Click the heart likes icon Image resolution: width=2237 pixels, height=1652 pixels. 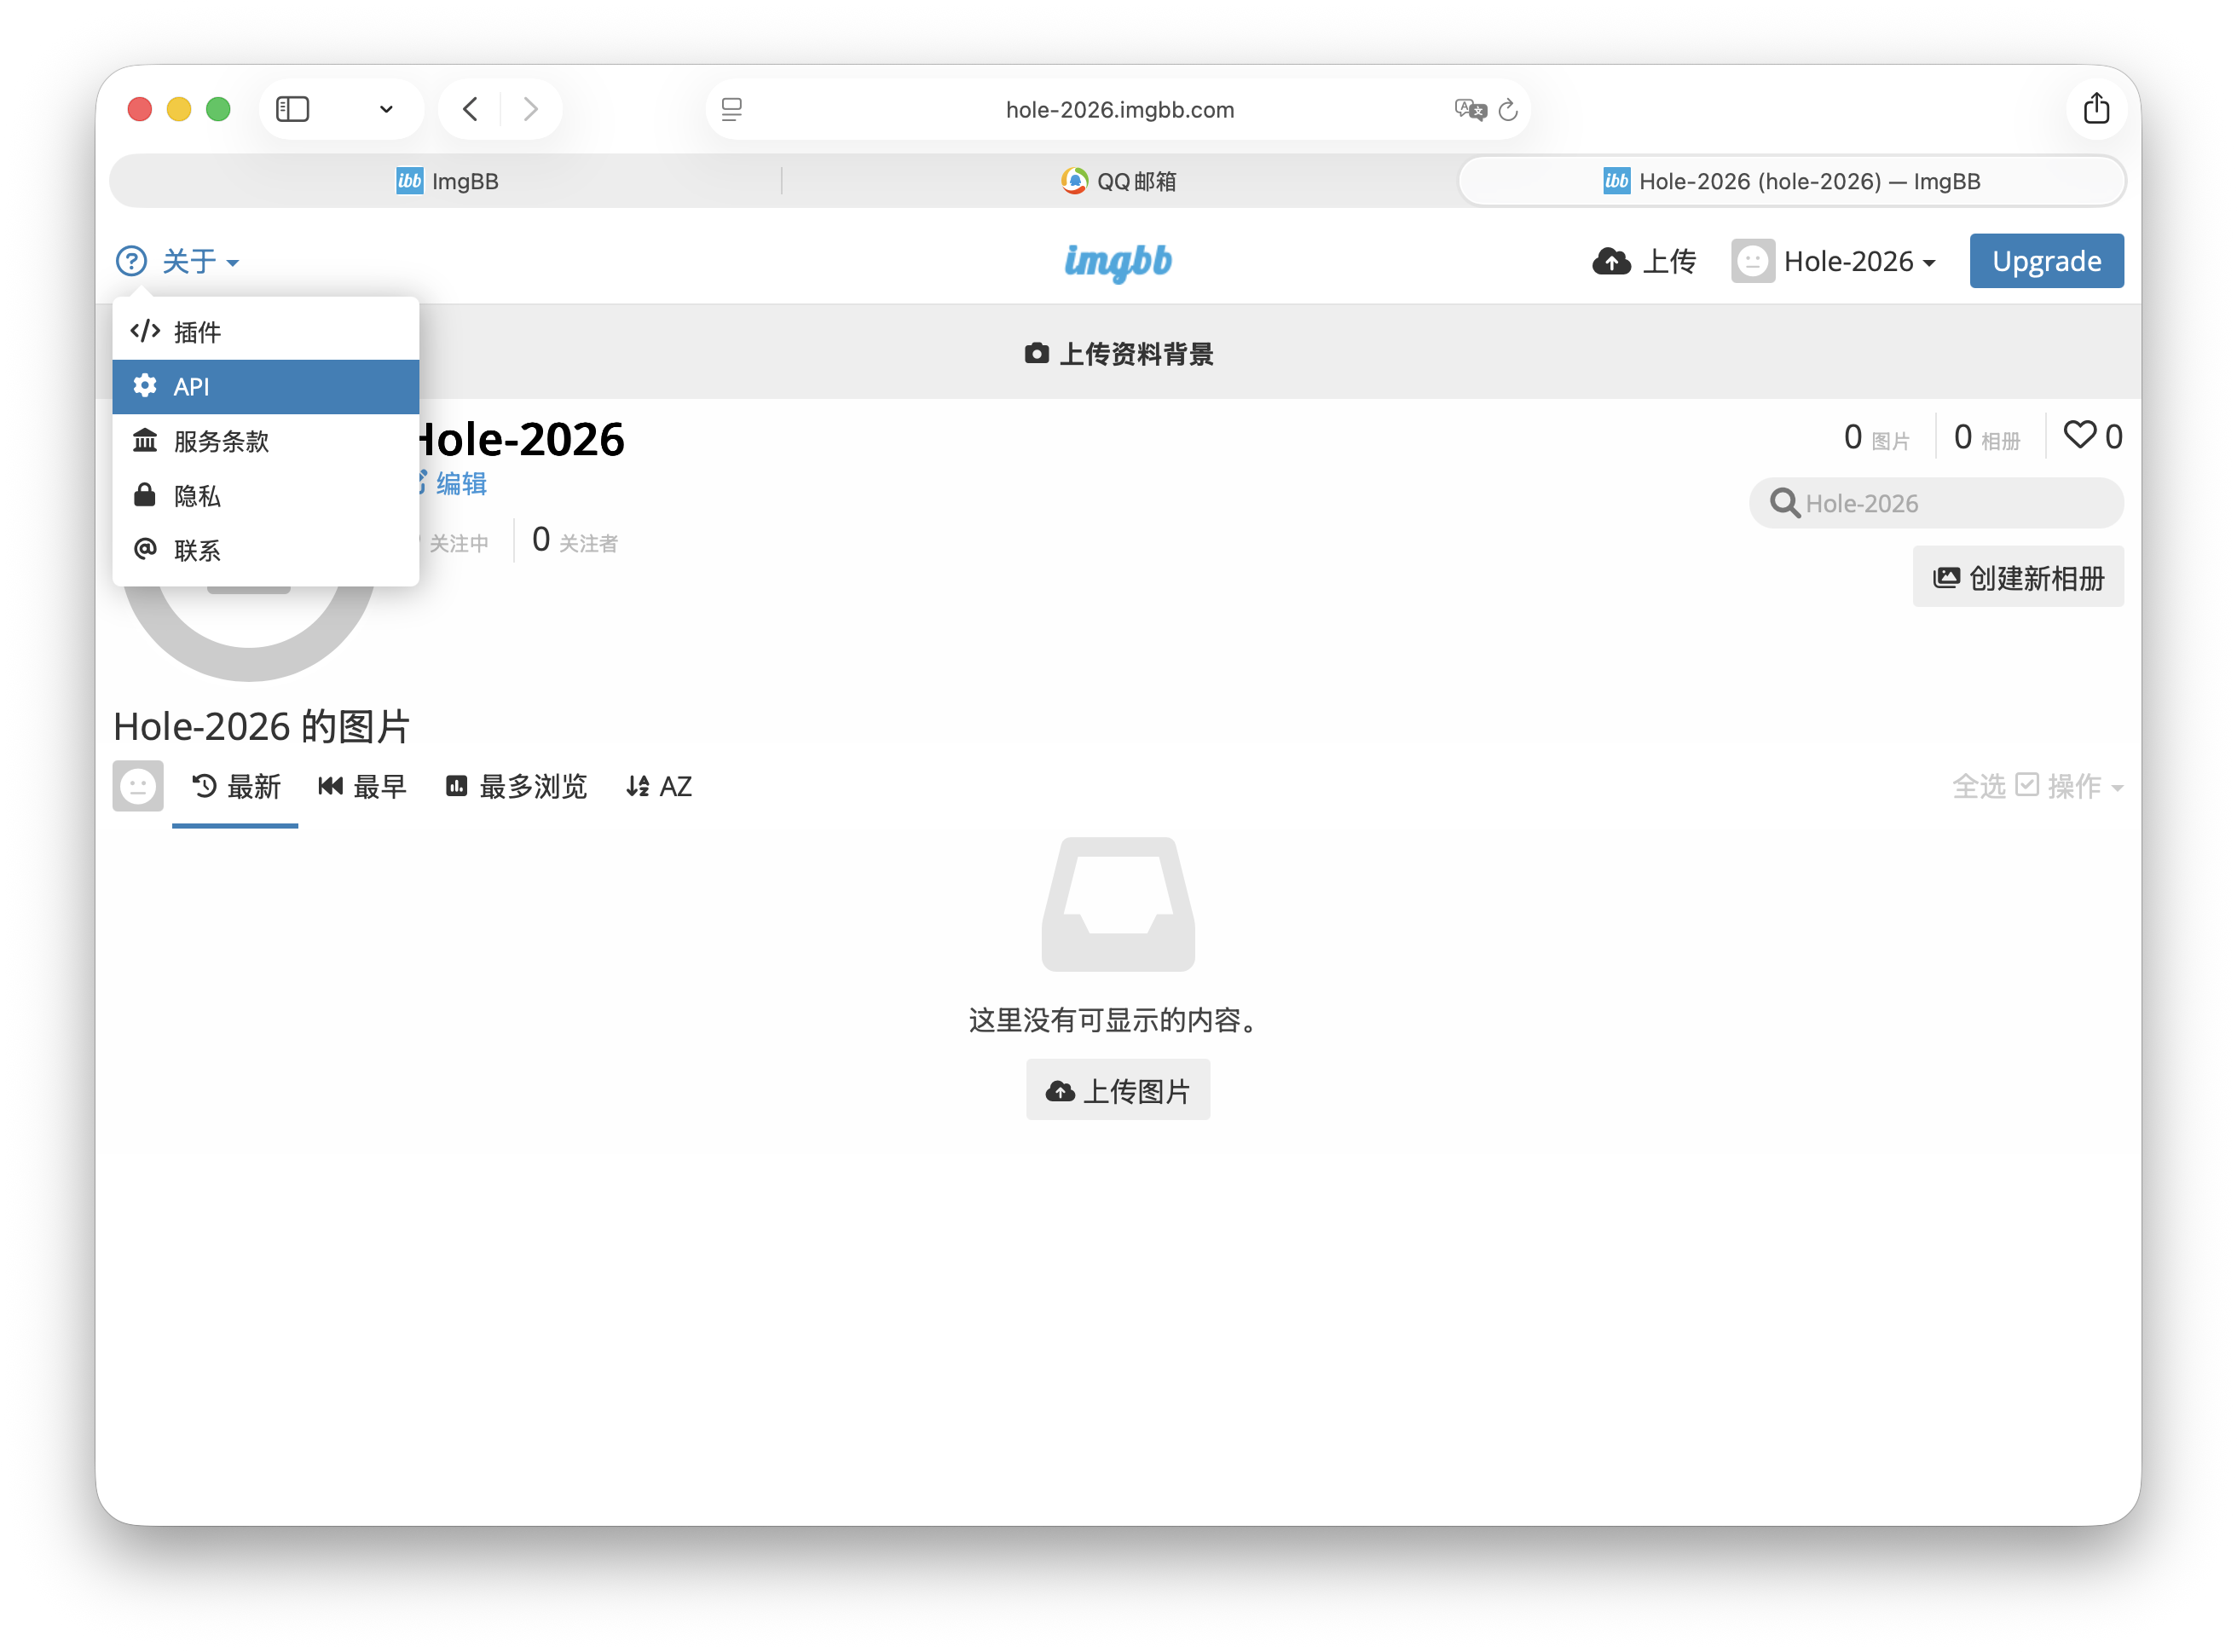(2081, 434)
